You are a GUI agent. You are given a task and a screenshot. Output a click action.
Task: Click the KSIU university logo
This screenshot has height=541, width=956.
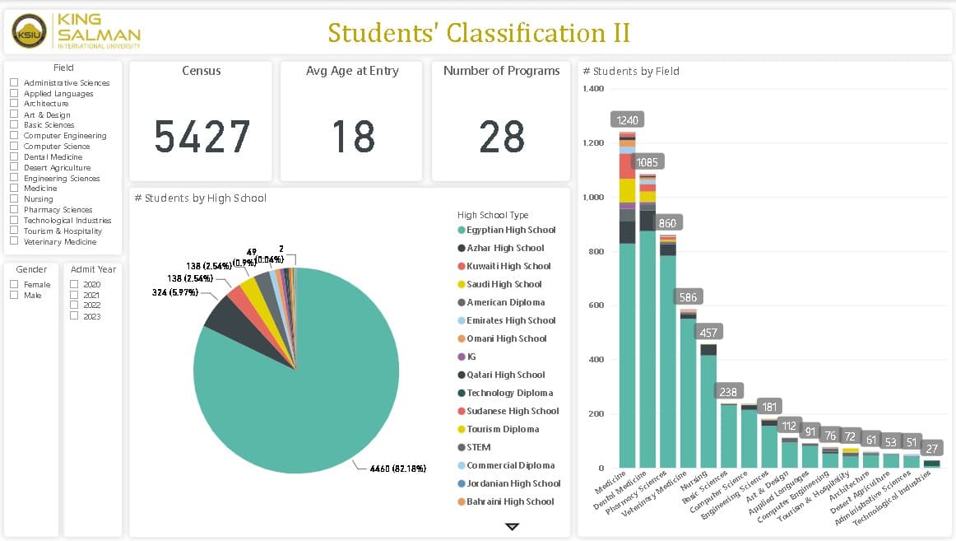[x=30, y=31]
